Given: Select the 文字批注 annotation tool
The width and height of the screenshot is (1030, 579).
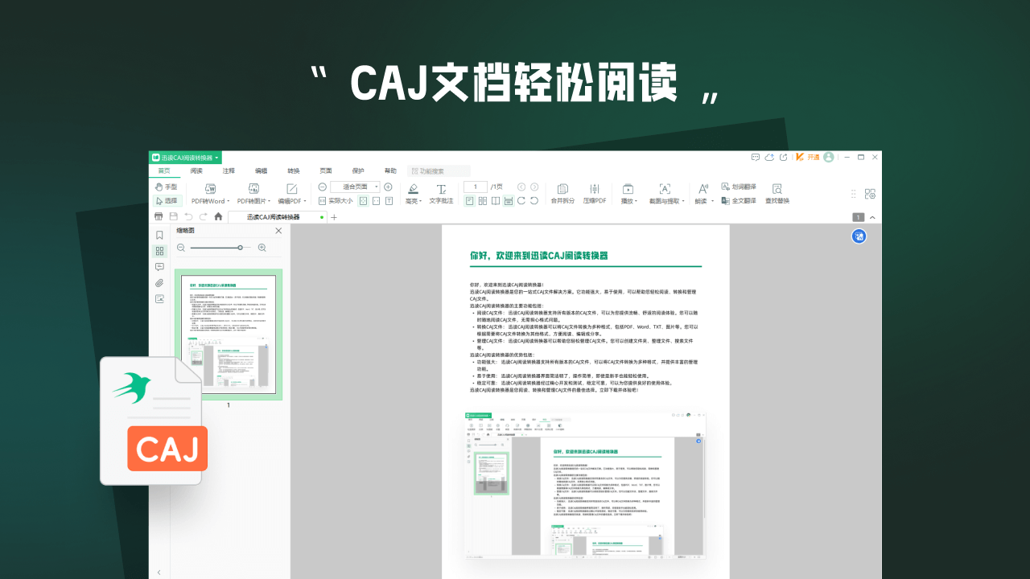Looking at the screenshot, I should click(442, 195).
